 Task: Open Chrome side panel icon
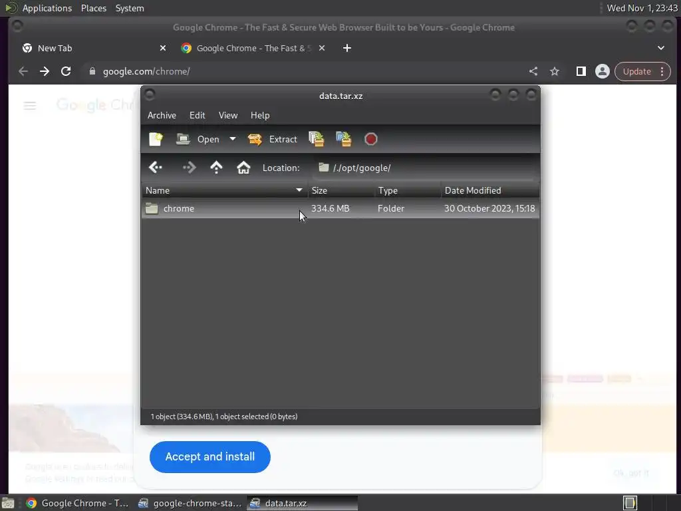click(581, 71)
